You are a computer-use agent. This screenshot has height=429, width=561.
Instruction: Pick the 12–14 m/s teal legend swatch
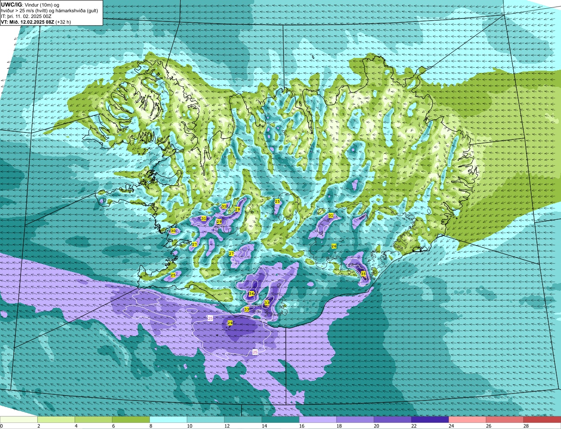click(x=243, y=419)
